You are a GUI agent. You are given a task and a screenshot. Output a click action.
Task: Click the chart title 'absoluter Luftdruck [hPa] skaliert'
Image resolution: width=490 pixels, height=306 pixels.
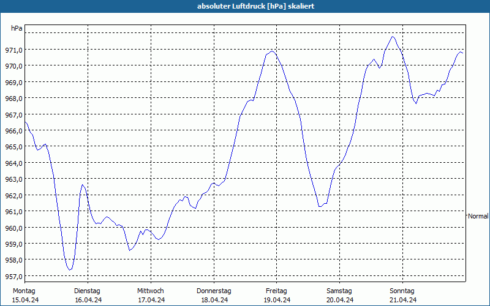(255, 6)
